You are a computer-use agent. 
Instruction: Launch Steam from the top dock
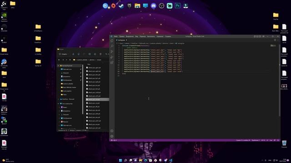121,6
